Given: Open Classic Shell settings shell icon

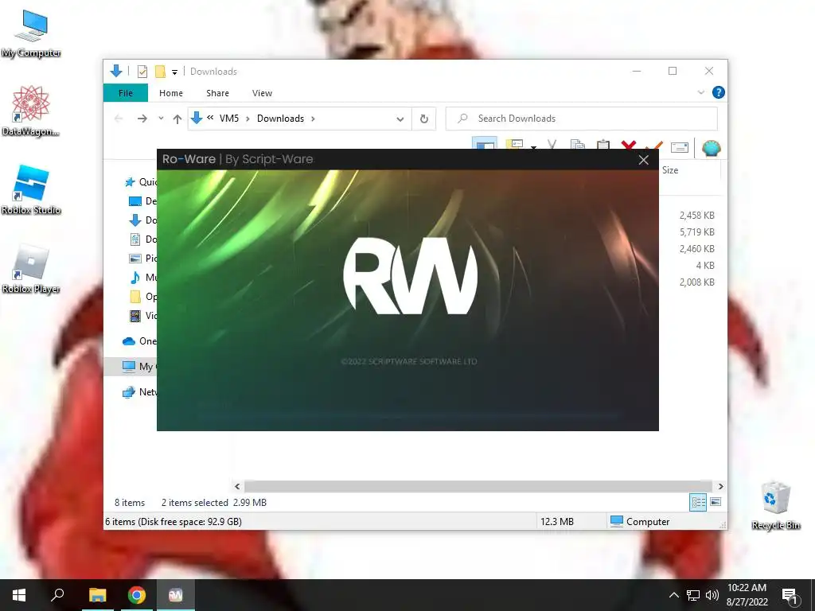Looking at the screenshot, I should [711, 148].
